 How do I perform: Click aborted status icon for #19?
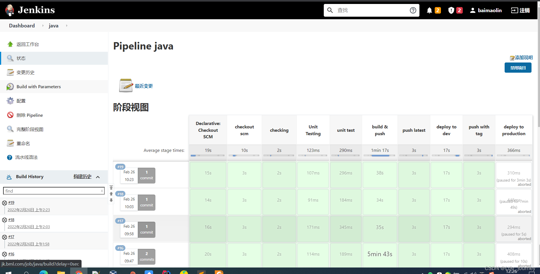tap(5, 203)
